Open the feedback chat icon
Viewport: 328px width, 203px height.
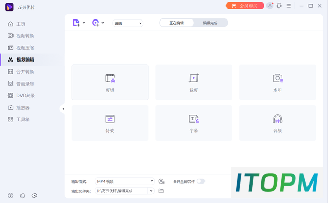tap(34, 196)
